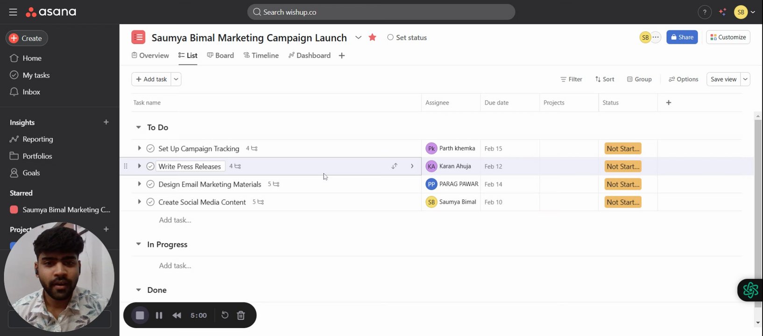Expand subtasks of Design Email Marketing Materials

click(139, 184)
